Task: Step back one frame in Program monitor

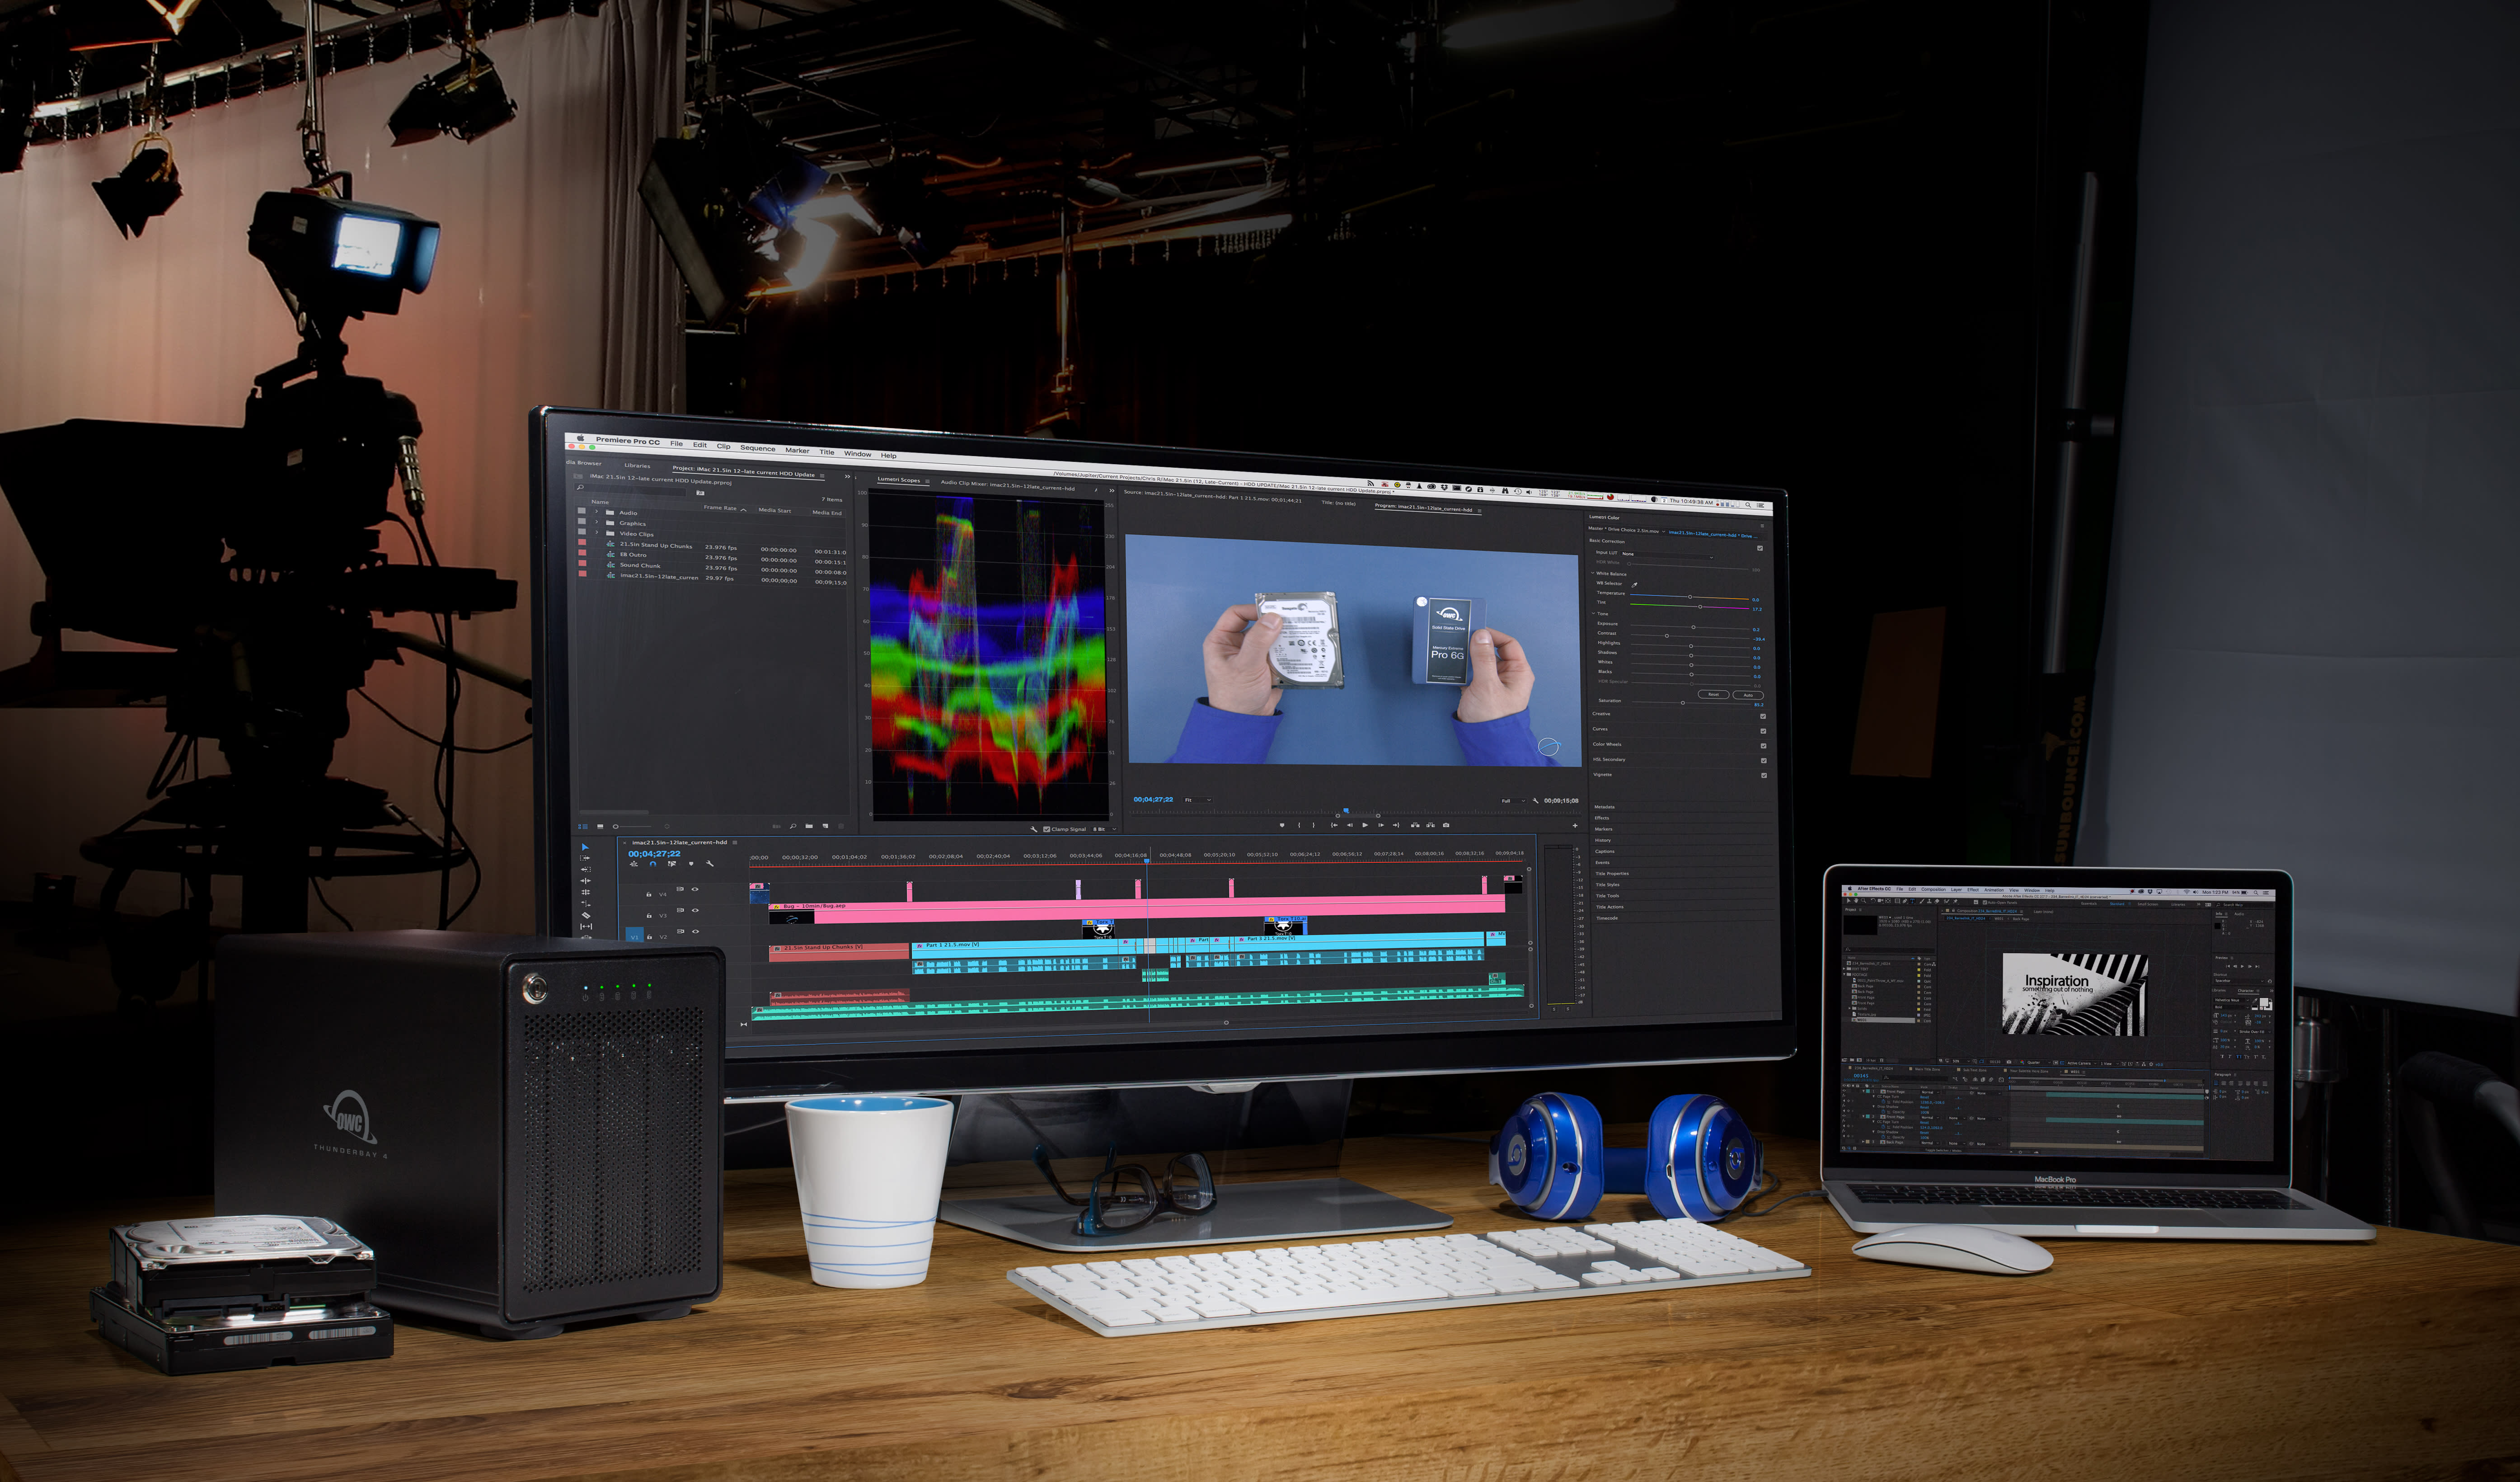Action: pyautogui.click(x=1350, y=825)
